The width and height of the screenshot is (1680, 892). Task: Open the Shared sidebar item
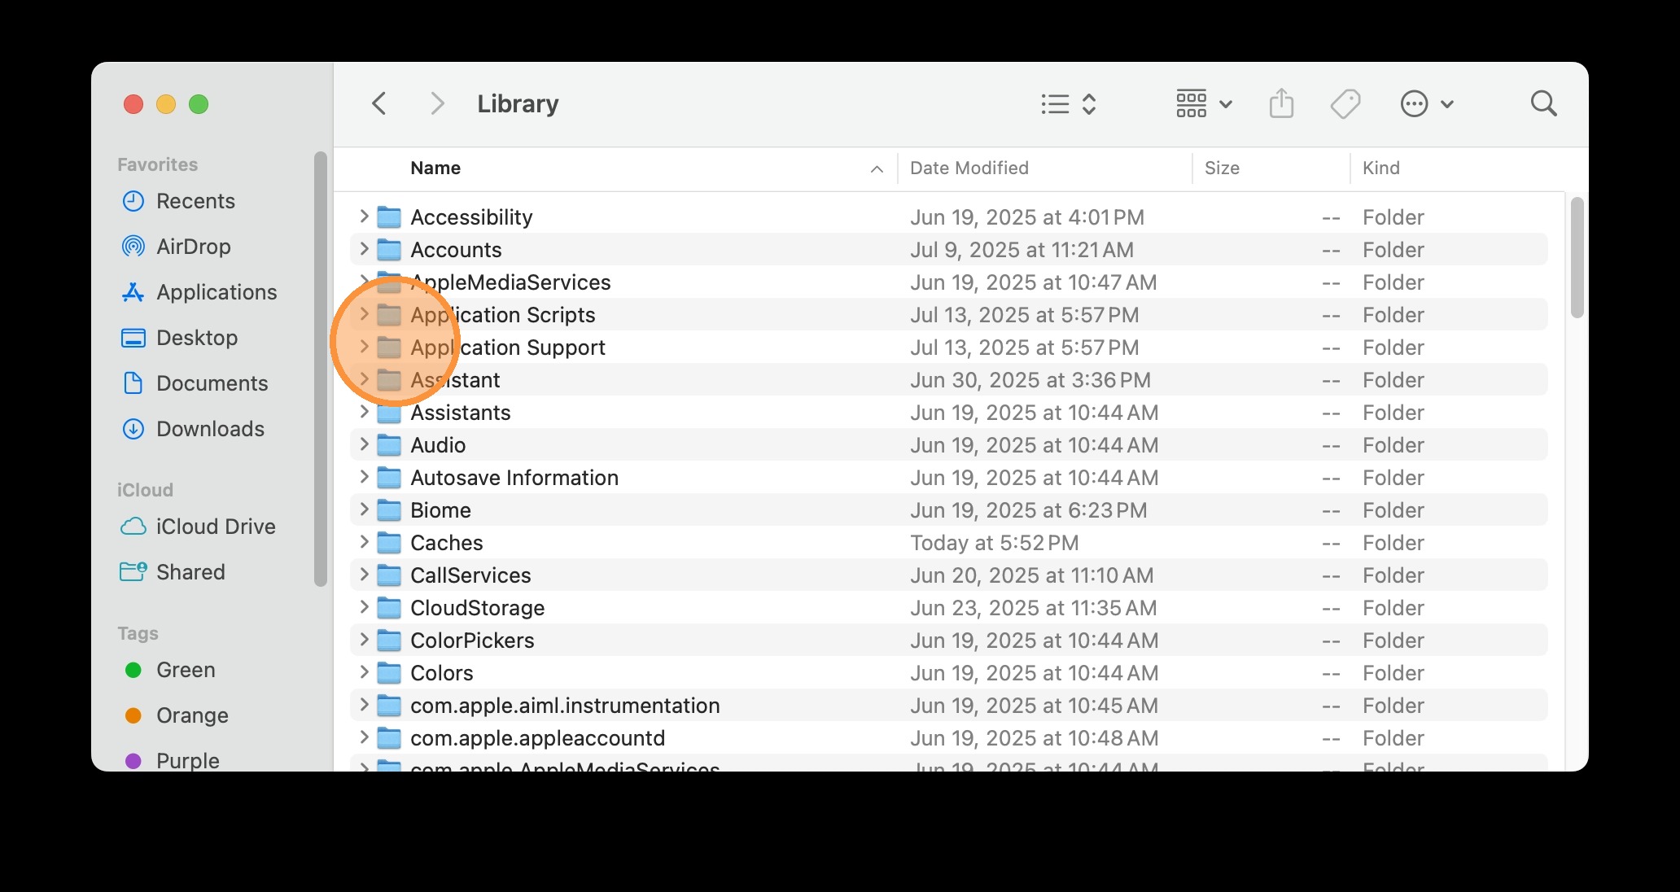click(173, 572)
